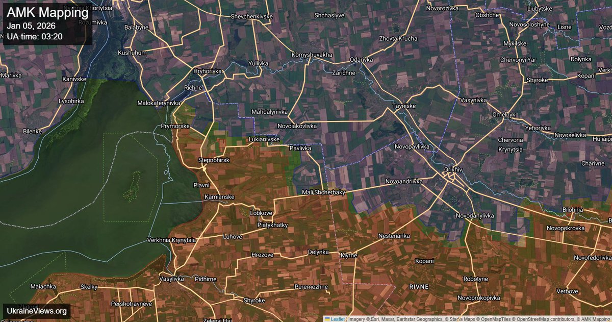
Task: Click the Nesterianka village label
Action: 394,236
